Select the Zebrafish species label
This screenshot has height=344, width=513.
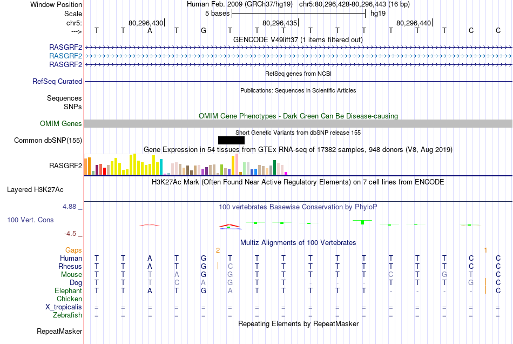[67, 315]
